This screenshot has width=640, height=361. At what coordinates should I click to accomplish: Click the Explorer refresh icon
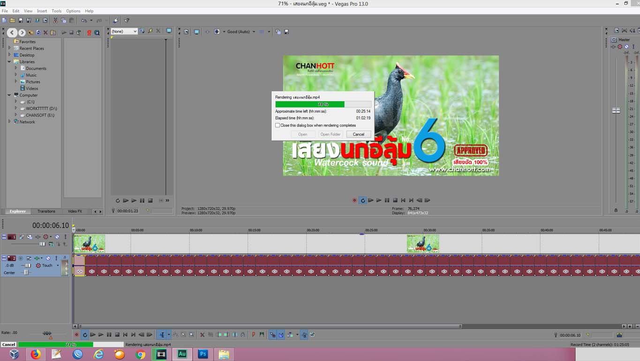point(38,32)
